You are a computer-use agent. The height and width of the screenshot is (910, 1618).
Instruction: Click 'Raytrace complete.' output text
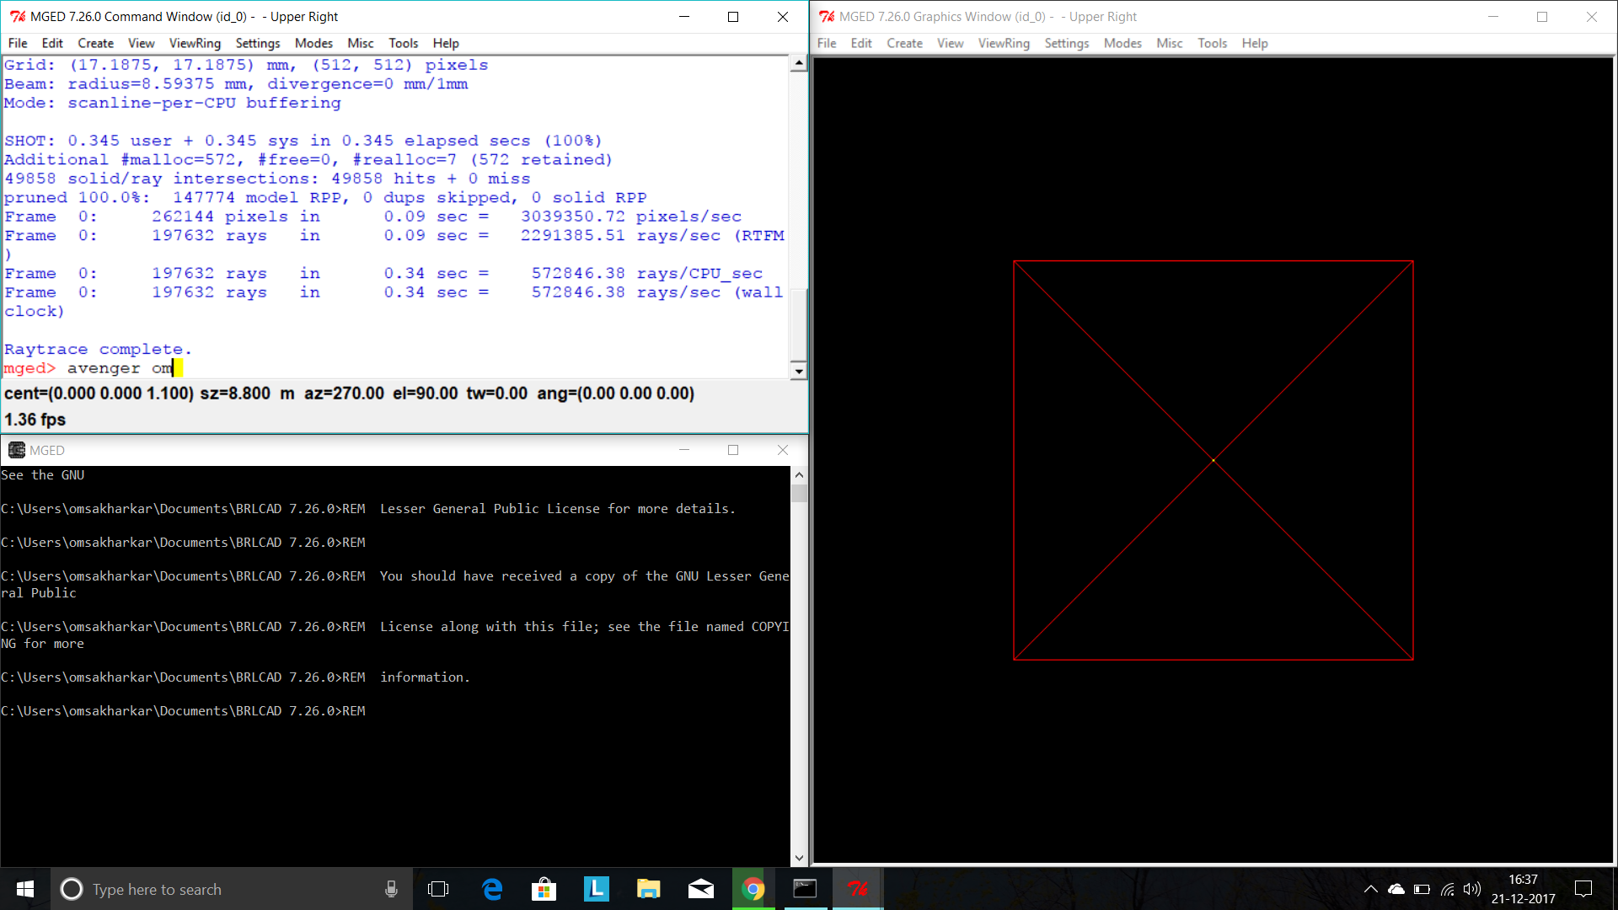tap(98, 349)
